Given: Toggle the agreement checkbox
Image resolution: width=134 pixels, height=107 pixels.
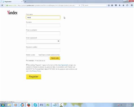Looking at the screenshot, I should [27, 65].
